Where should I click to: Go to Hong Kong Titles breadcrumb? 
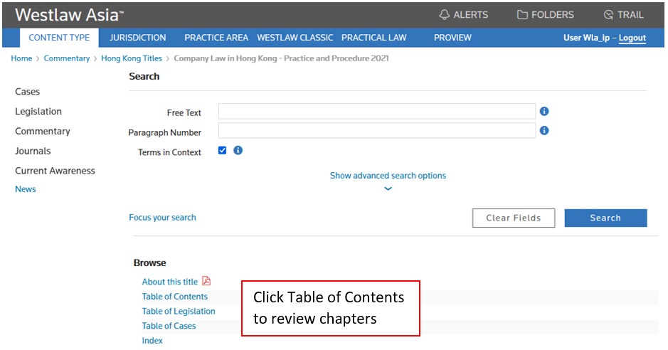tap(132, 58)
